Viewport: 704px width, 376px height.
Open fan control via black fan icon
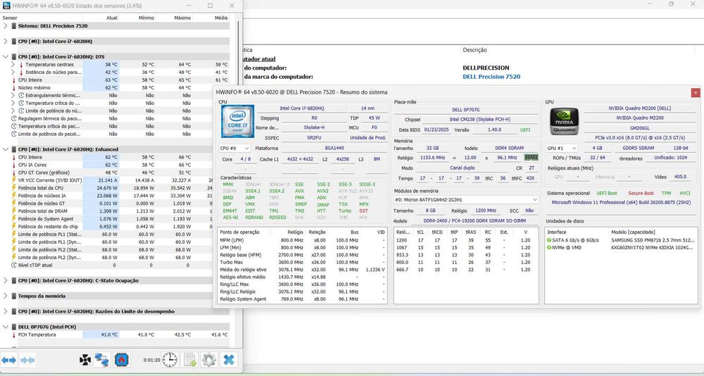tap(85, 360)
